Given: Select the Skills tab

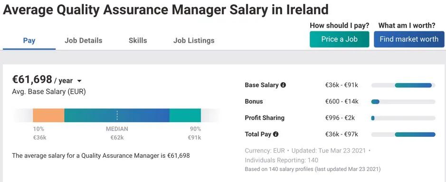Looking at the screenshot, I should click(x=138, y=41).
